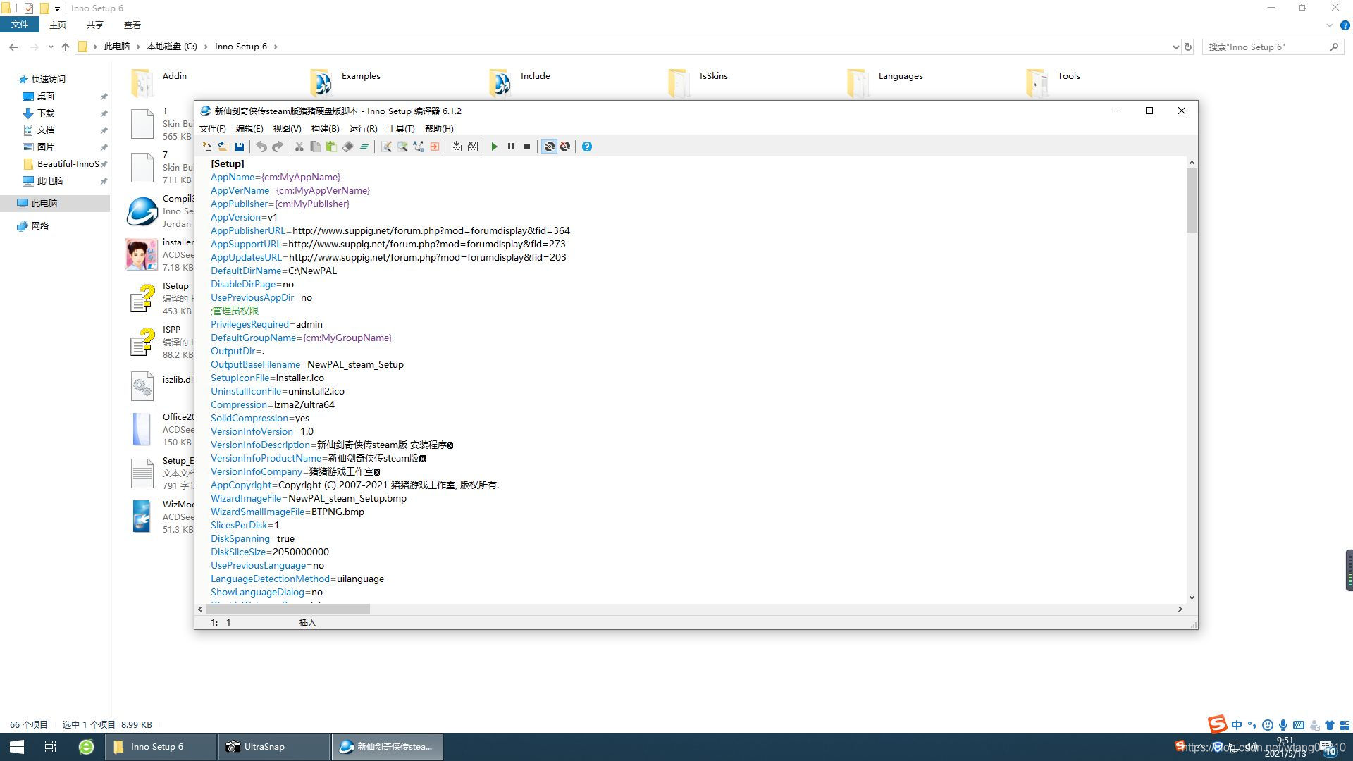
Task: Select the Languages folder
Action: (x=885, y=82)
